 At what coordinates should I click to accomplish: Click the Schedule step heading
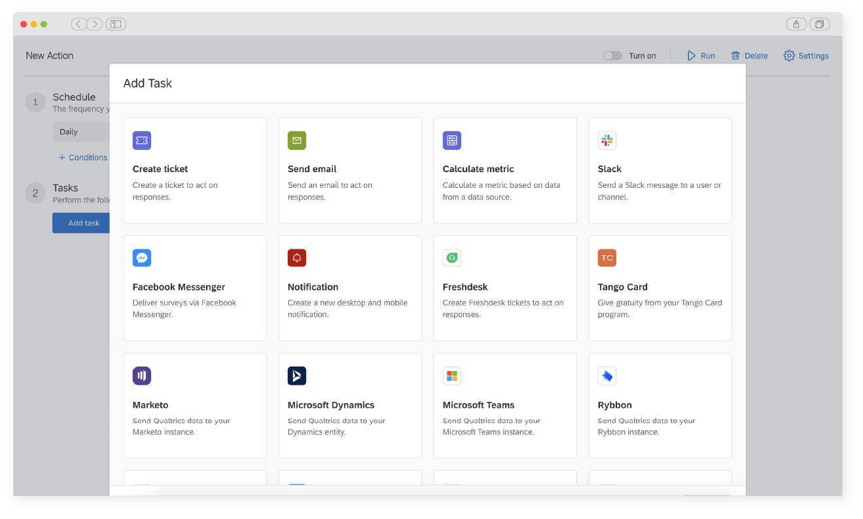click(74, 97)
